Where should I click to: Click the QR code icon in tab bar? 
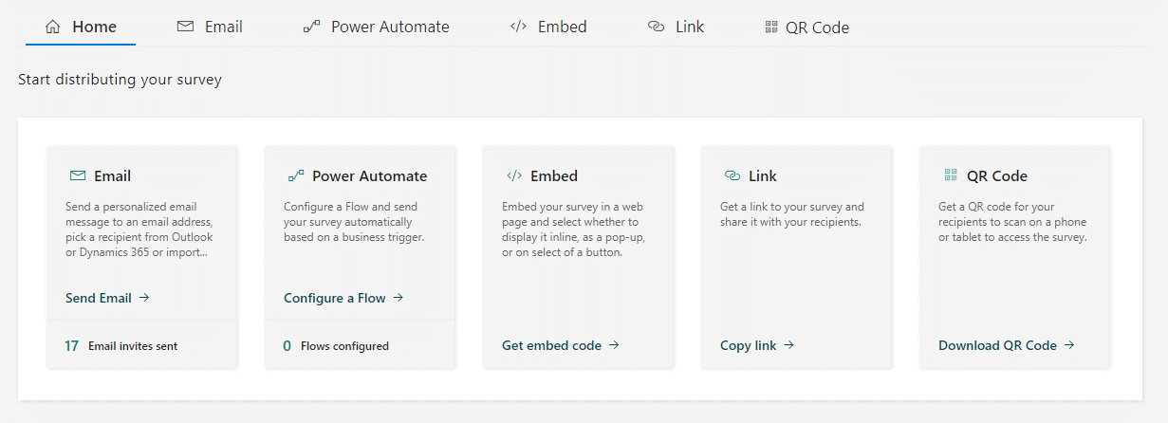pyautogui.click(x=771, y=28)
